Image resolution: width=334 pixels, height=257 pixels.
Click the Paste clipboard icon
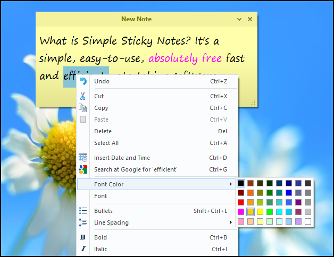[x=83, y=119]
